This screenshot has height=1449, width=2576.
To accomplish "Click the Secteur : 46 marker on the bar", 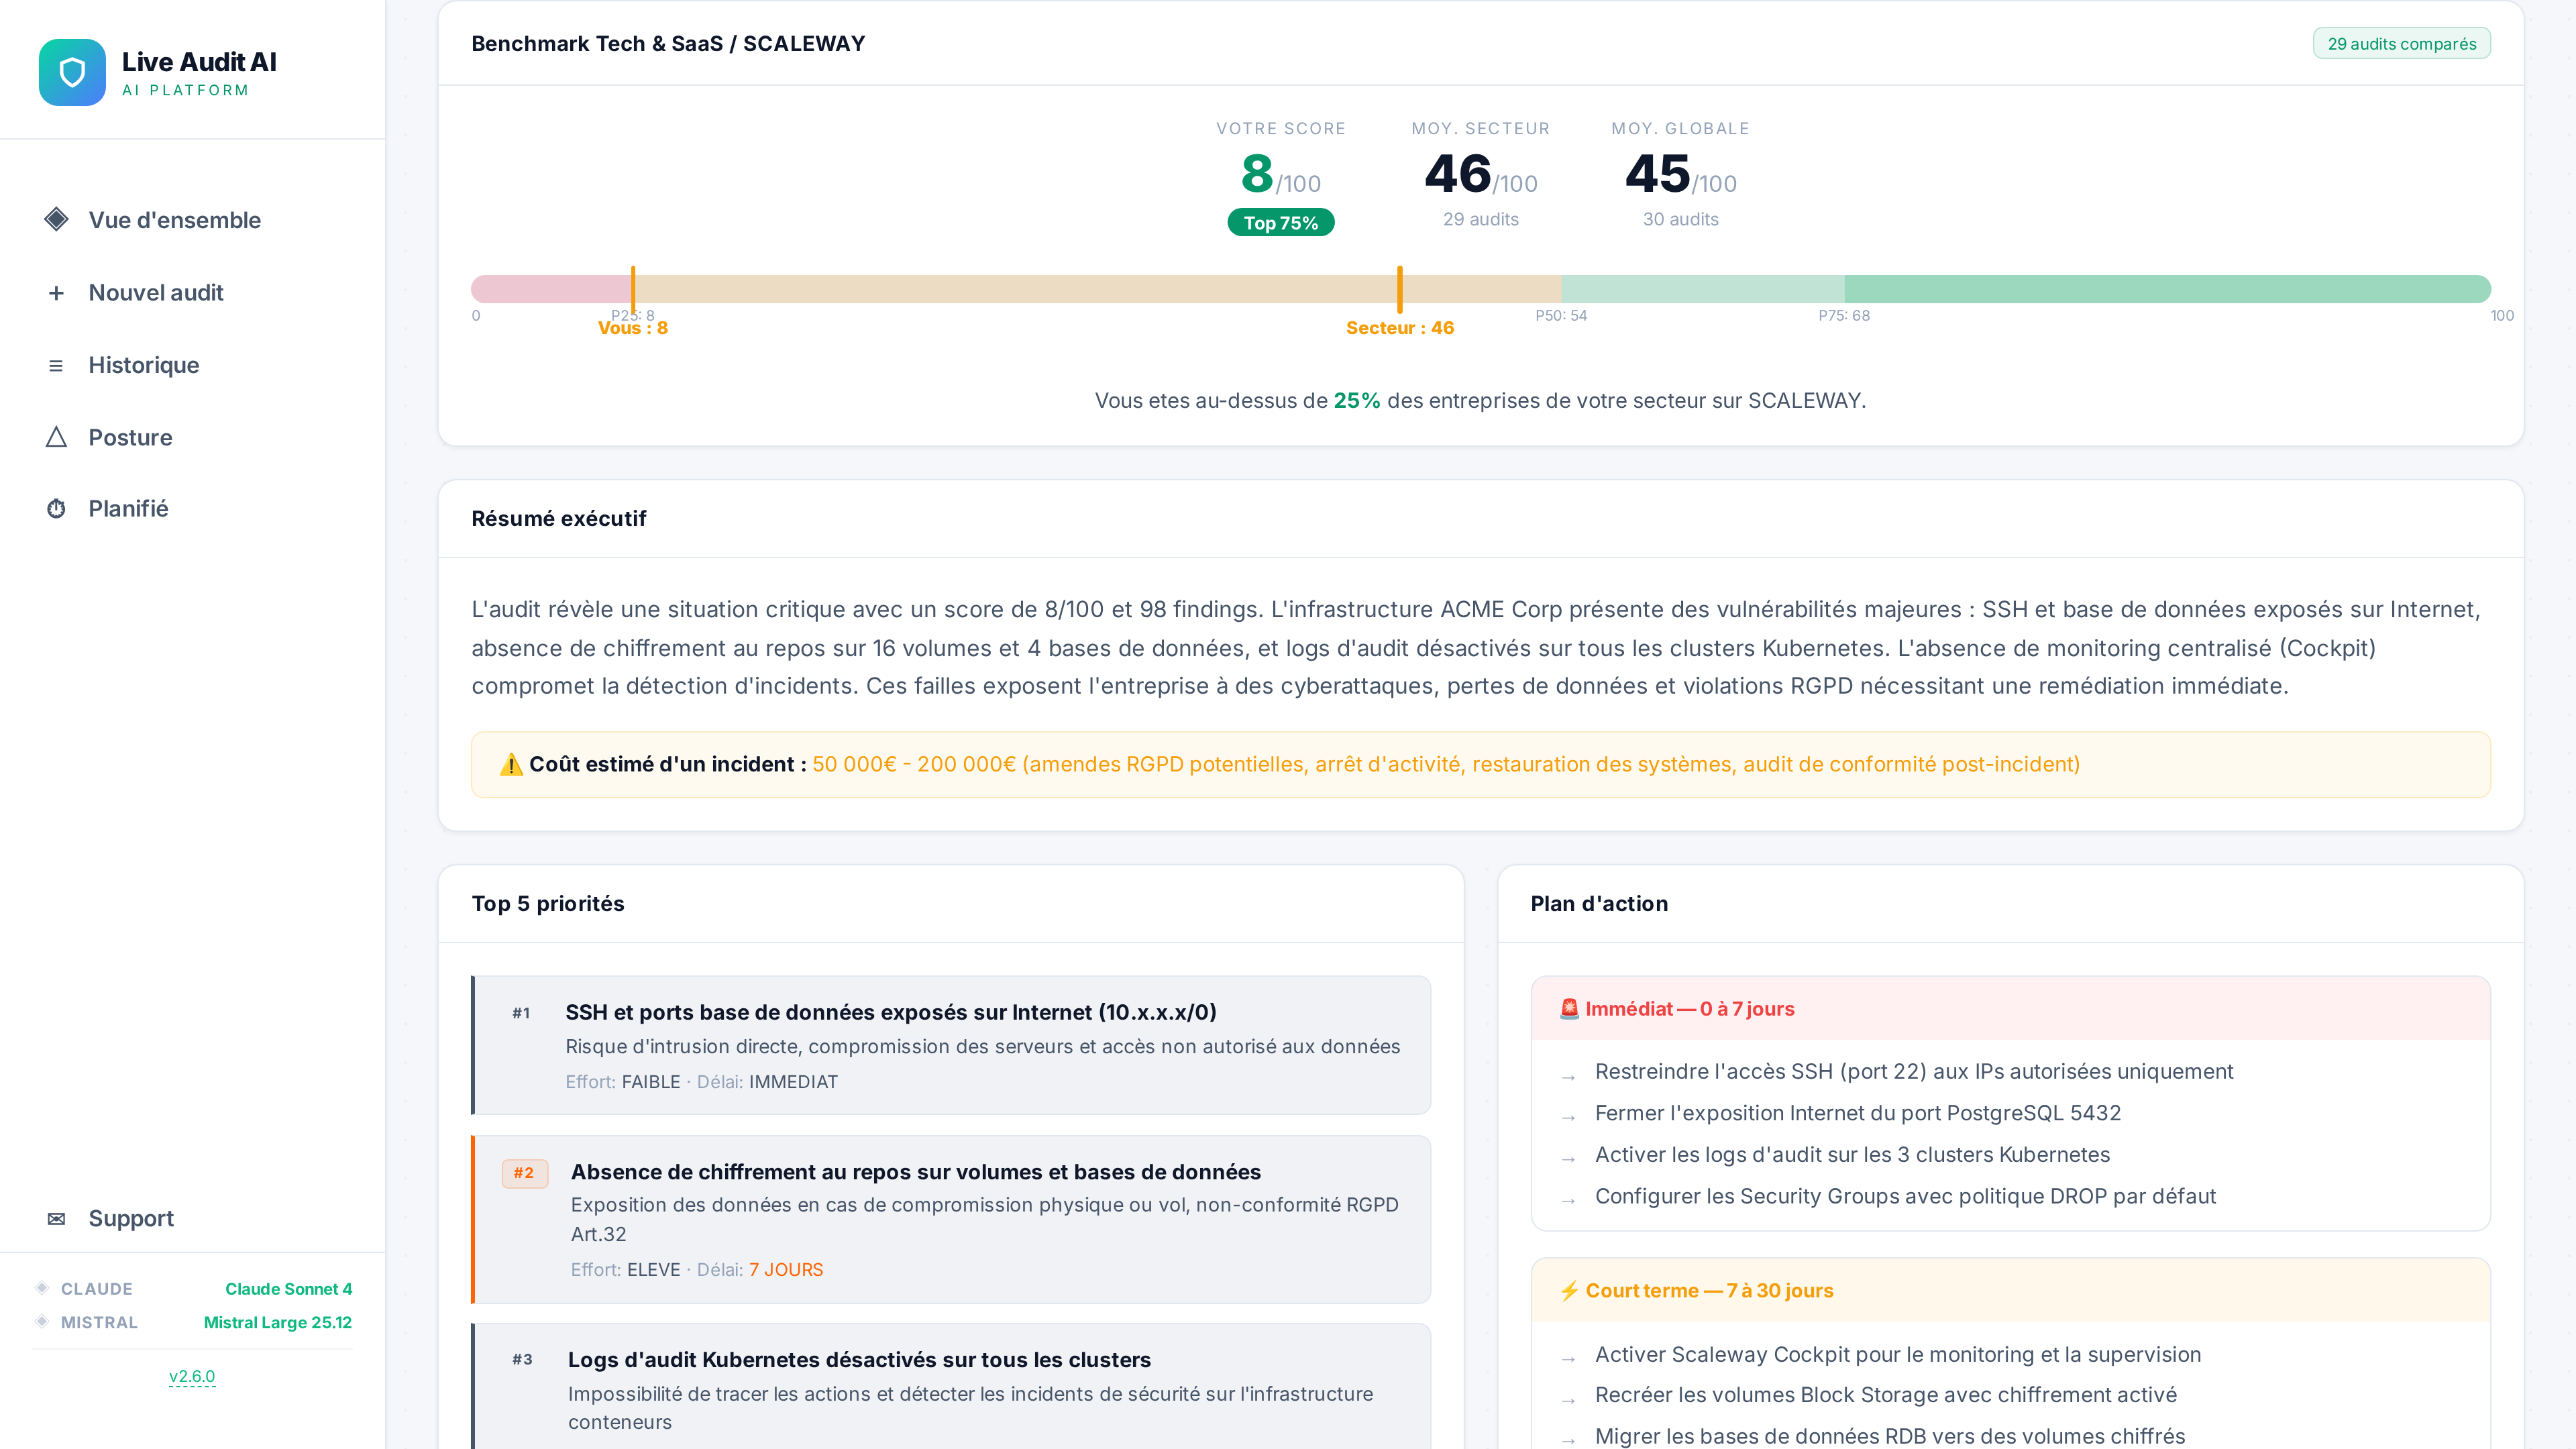I will click(1399, 290).
